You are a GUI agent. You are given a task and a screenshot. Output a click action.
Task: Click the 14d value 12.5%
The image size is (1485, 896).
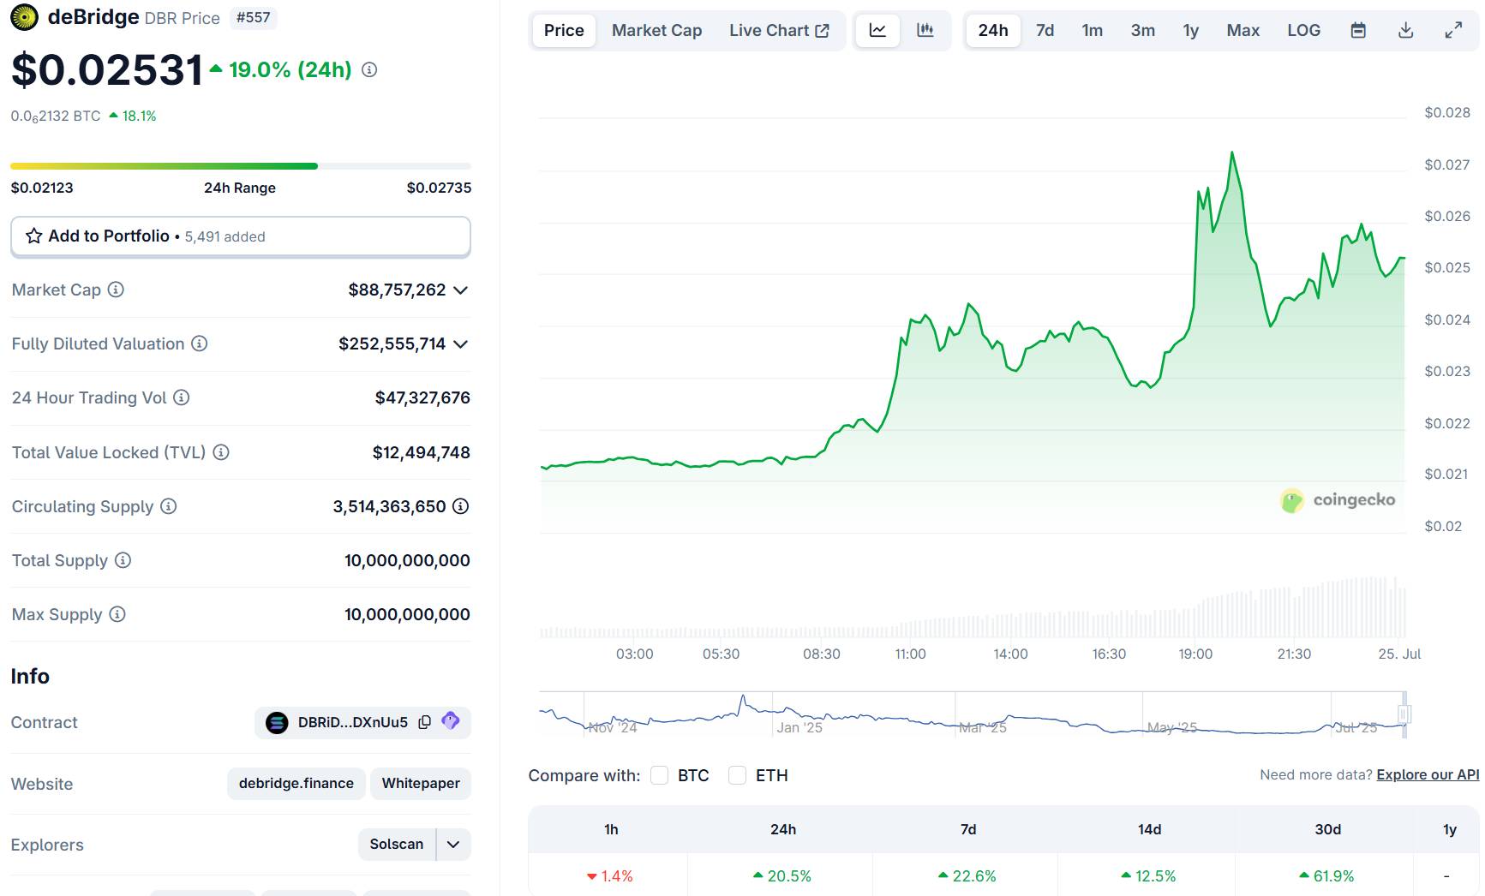(x=1148, y=876)
